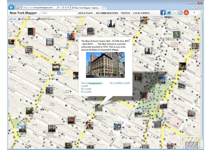This screenshot has width=211, height=150.
Task: Click The James Beard Foundation label
Action: [x=12, y=69]
